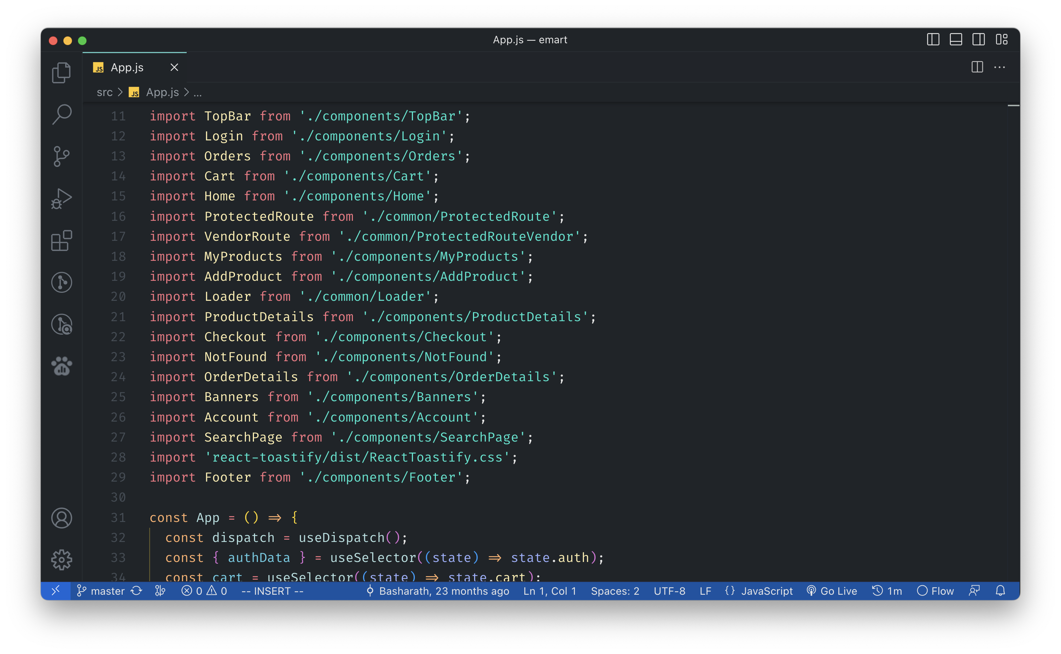The height and width of the screenshot is (654, 1061).
Task: Click the Spaces: 2 indentation setting
Action: click(x=615, y=591)
